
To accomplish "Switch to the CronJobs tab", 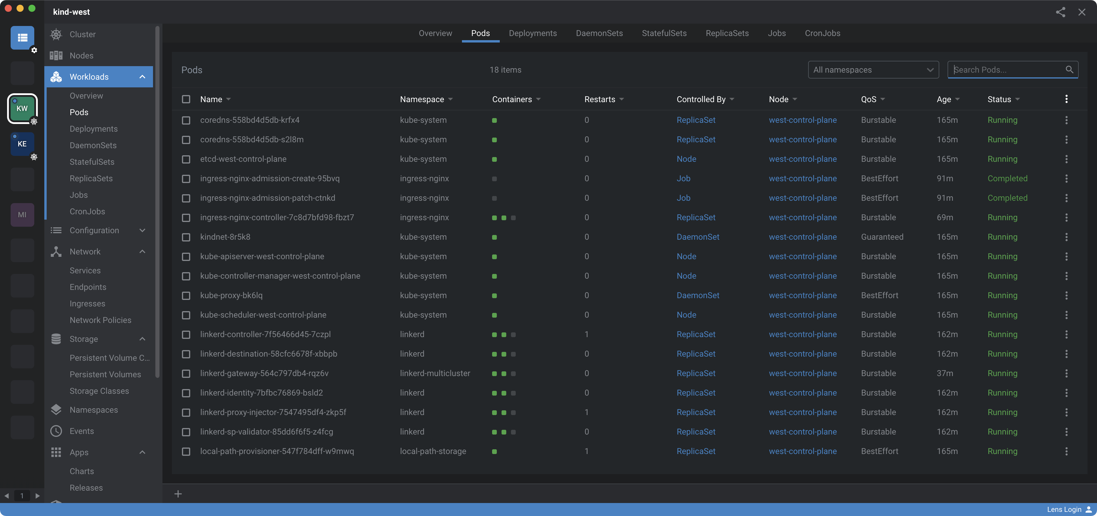I will tap(822, 33).
